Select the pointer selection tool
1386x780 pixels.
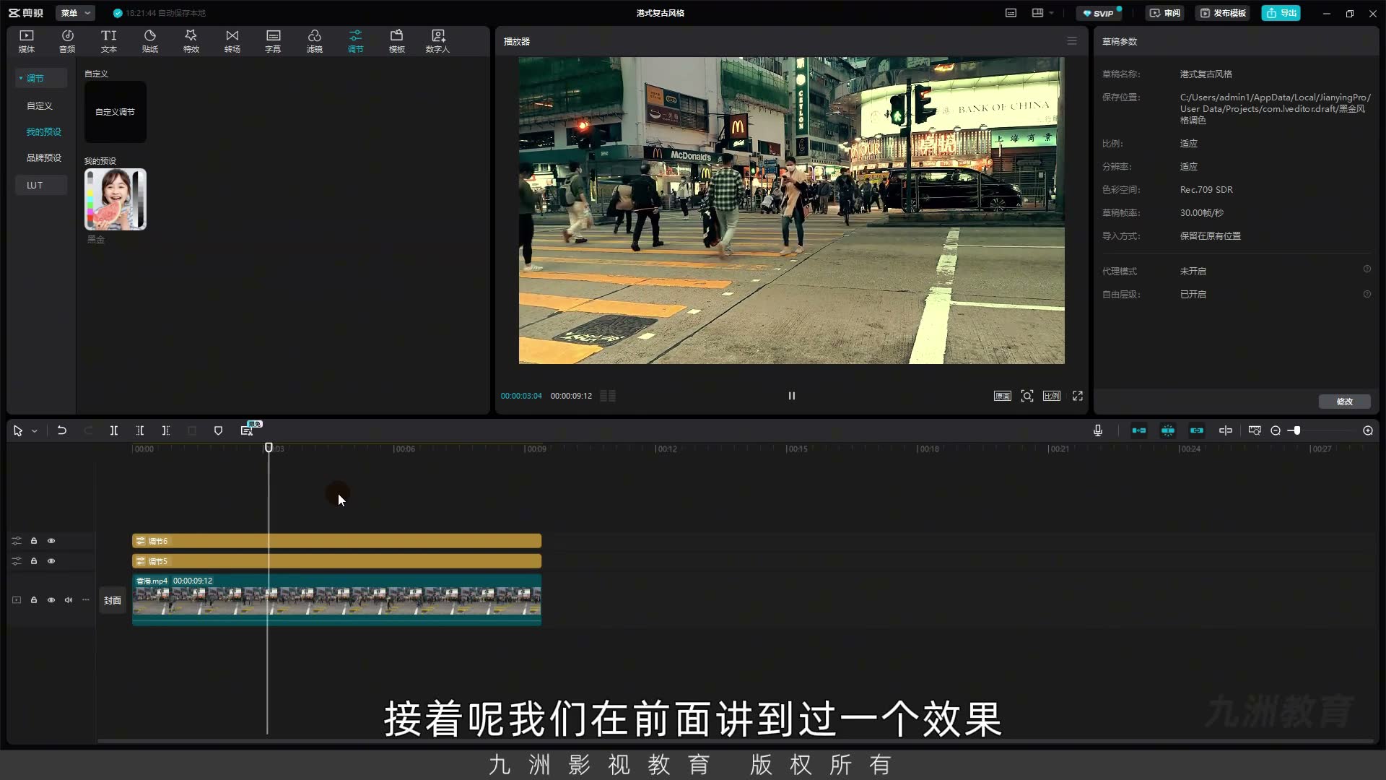pos(18,430)
